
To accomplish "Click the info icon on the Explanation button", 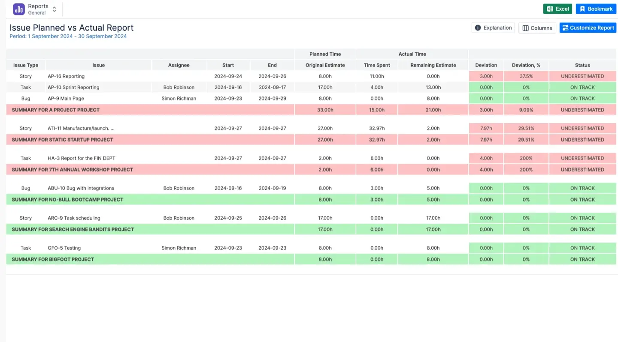I will pos(478,27).
